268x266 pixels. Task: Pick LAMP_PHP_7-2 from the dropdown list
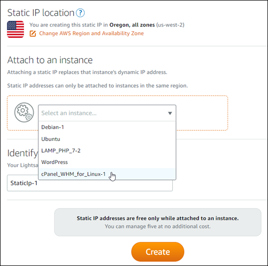[107, 151]
